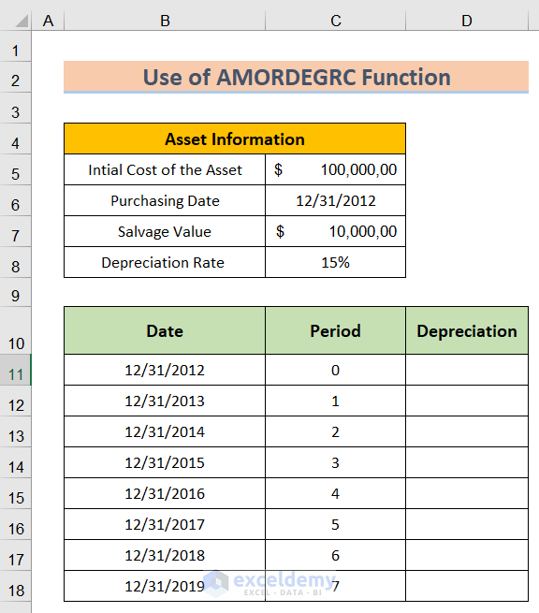
Task: Select the 15% depreciation rate cell
Action: 335,262
